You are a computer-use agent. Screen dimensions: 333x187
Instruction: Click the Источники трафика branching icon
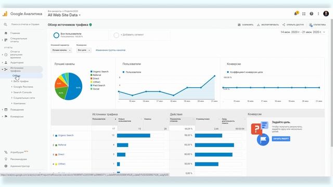pyautogui.click(x=6, y=69)
